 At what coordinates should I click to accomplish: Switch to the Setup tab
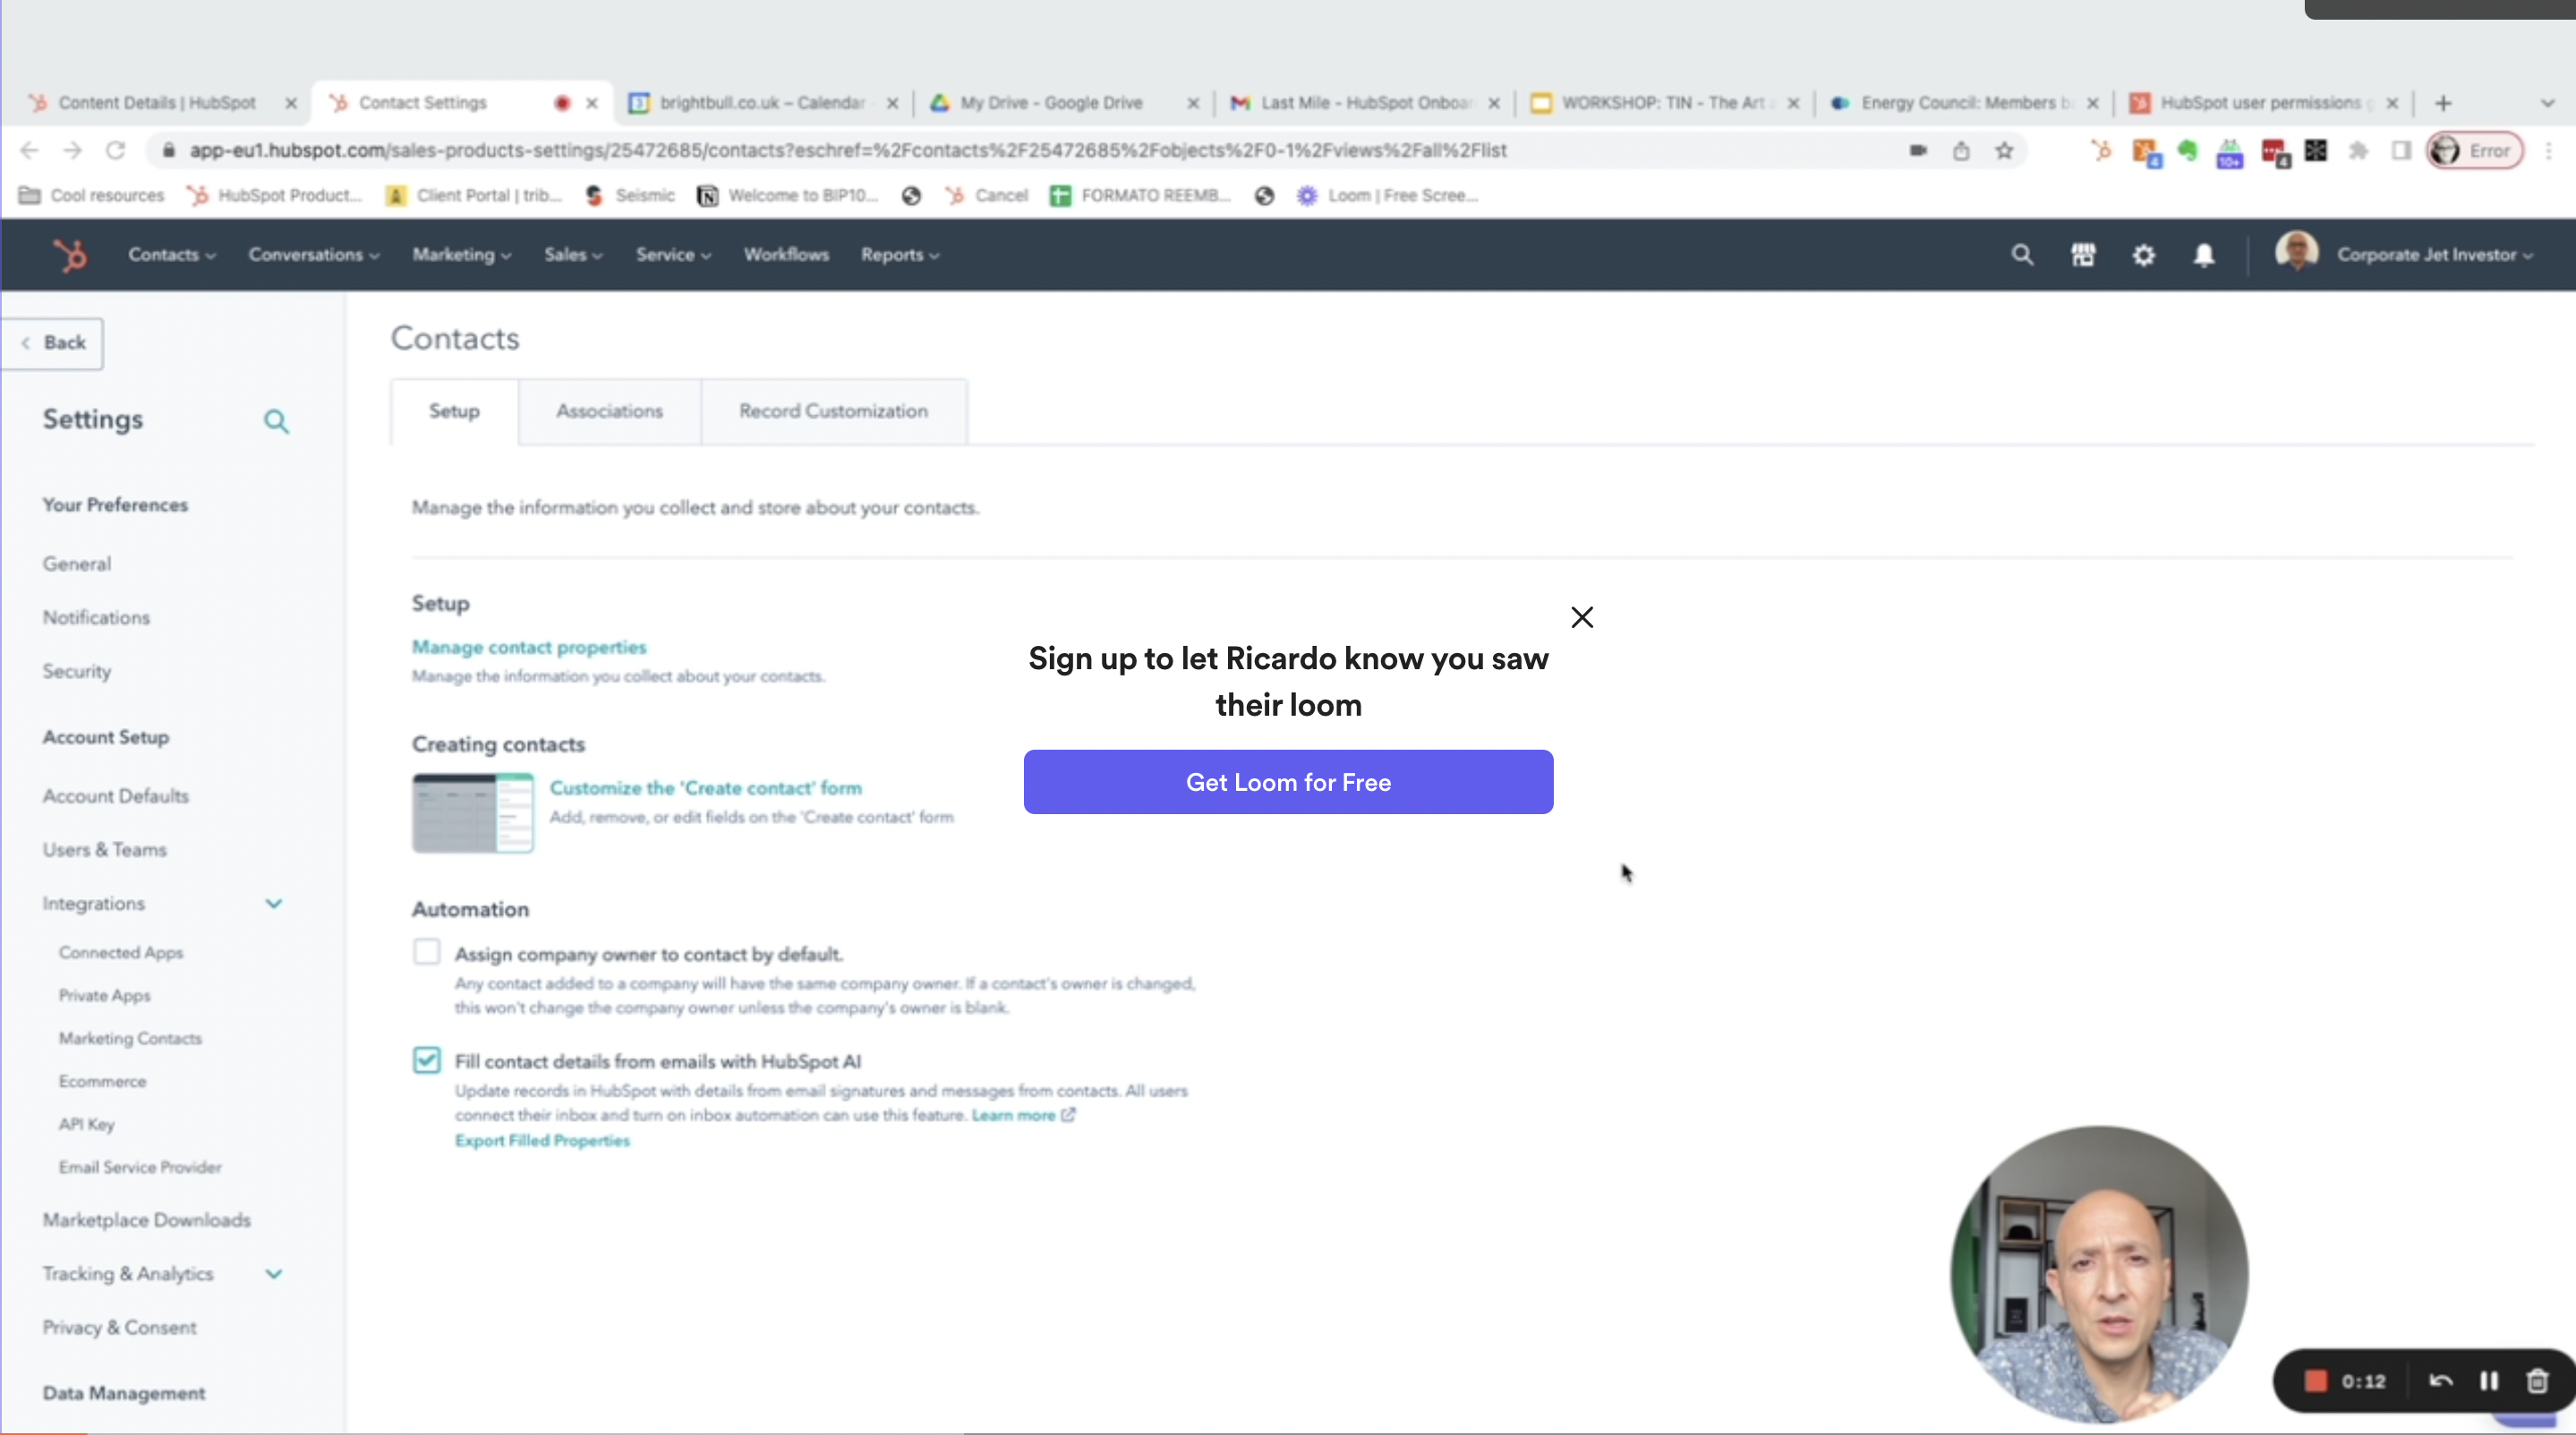[454, 411]
